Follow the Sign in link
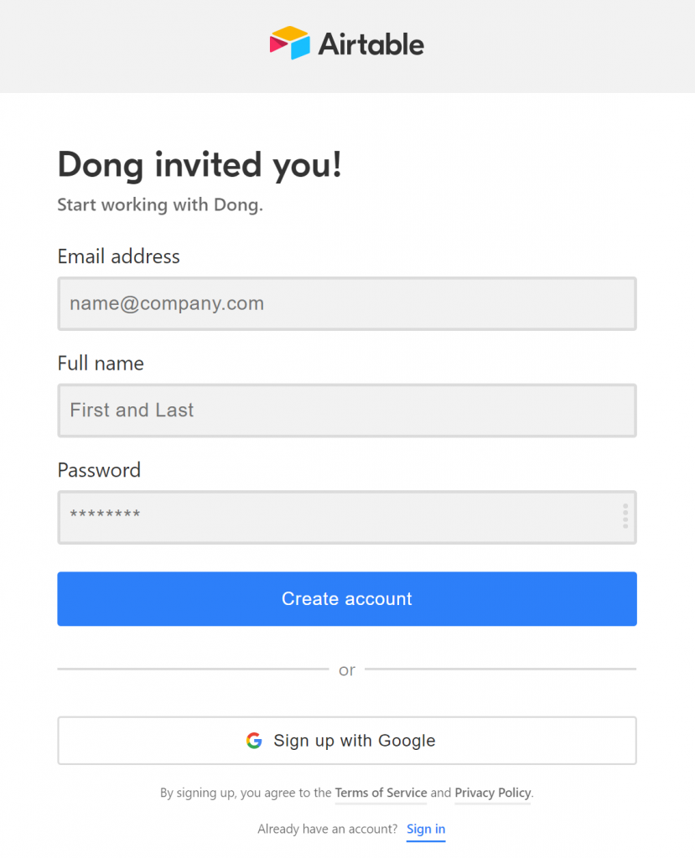The width and height of the screenshot is (695, 858). pos(426,830)
